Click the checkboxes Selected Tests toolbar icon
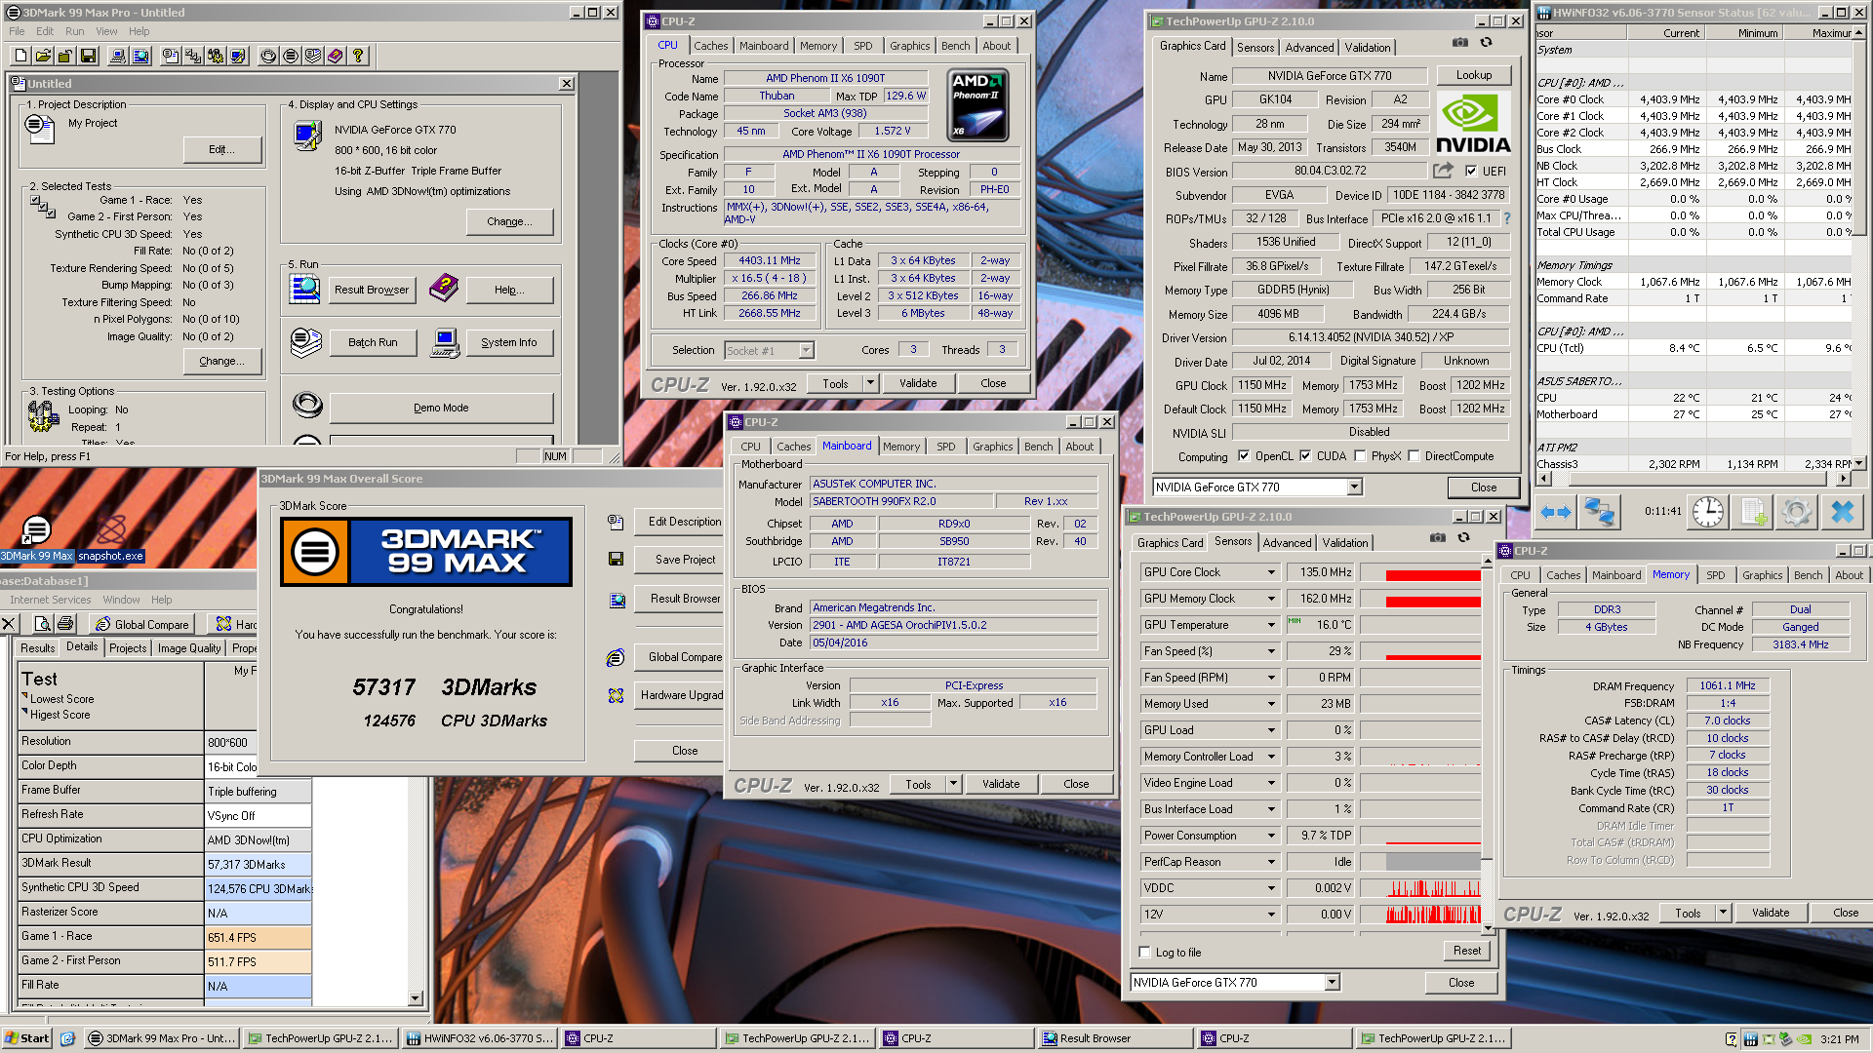This screenshot has width=1873, height=1053. 193,57
